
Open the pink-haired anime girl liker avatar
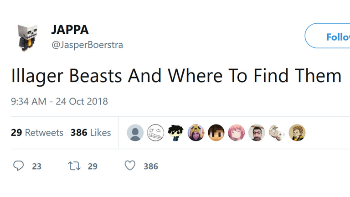(236, 133)
